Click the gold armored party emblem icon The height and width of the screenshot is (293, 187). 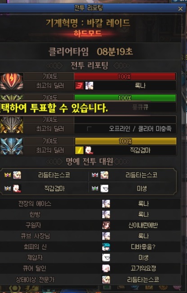(12, 124)
